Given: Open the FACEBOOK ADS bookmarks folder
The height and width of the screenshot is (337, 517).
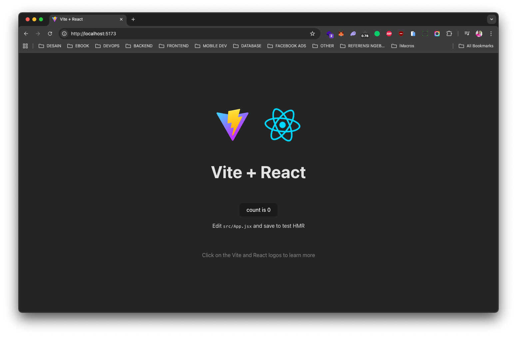Looking at the screenshot, I should pos(287,46).
